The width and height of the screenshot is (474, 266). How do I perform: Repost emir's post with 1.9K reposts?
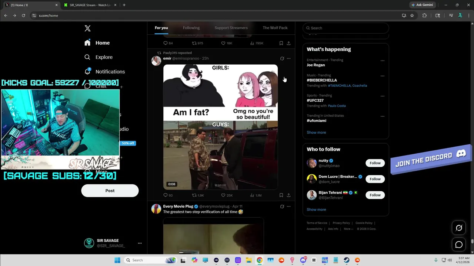click(x=198, y=195)
